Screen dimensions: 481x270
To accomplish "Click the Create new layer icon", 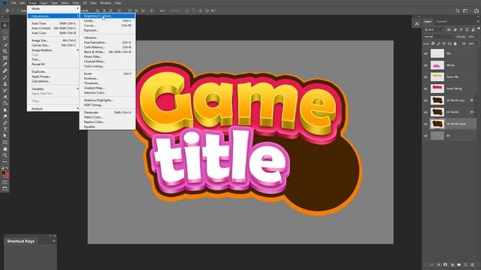I will coord(466,265).
